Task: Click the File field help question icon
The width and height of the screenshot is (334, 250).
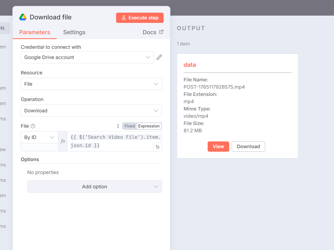Action: [x=33, y=126]
